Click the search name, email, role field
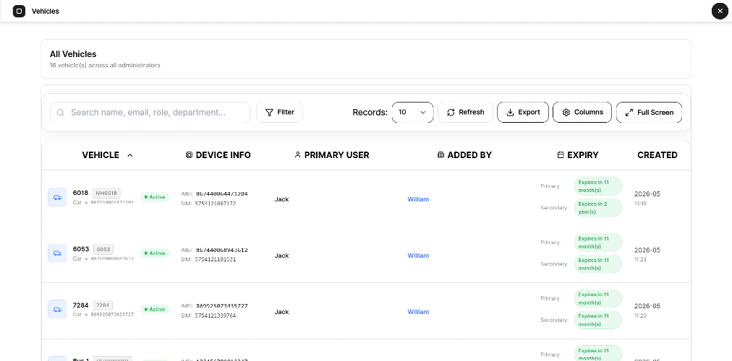The image size is (732, 361). (150, 112)
